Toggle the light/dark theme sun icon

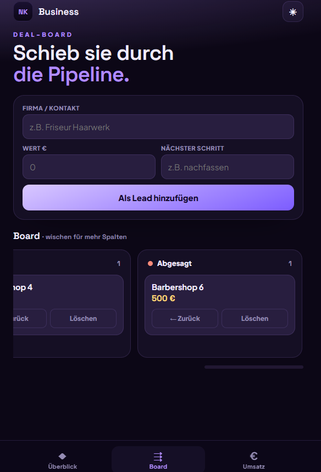pos(293,12)
